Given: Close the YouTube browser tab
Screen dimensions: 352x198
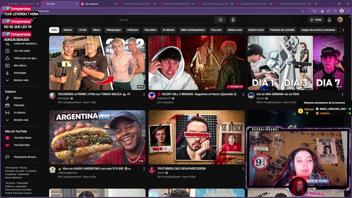Looking at the screenshot, I should tap(77, 4).
